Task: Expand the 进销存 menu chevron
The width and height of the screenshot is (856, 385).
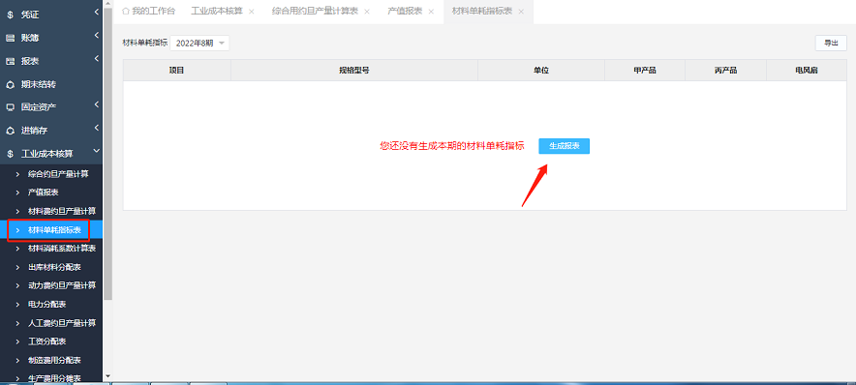Action: (x=96, y=128)
